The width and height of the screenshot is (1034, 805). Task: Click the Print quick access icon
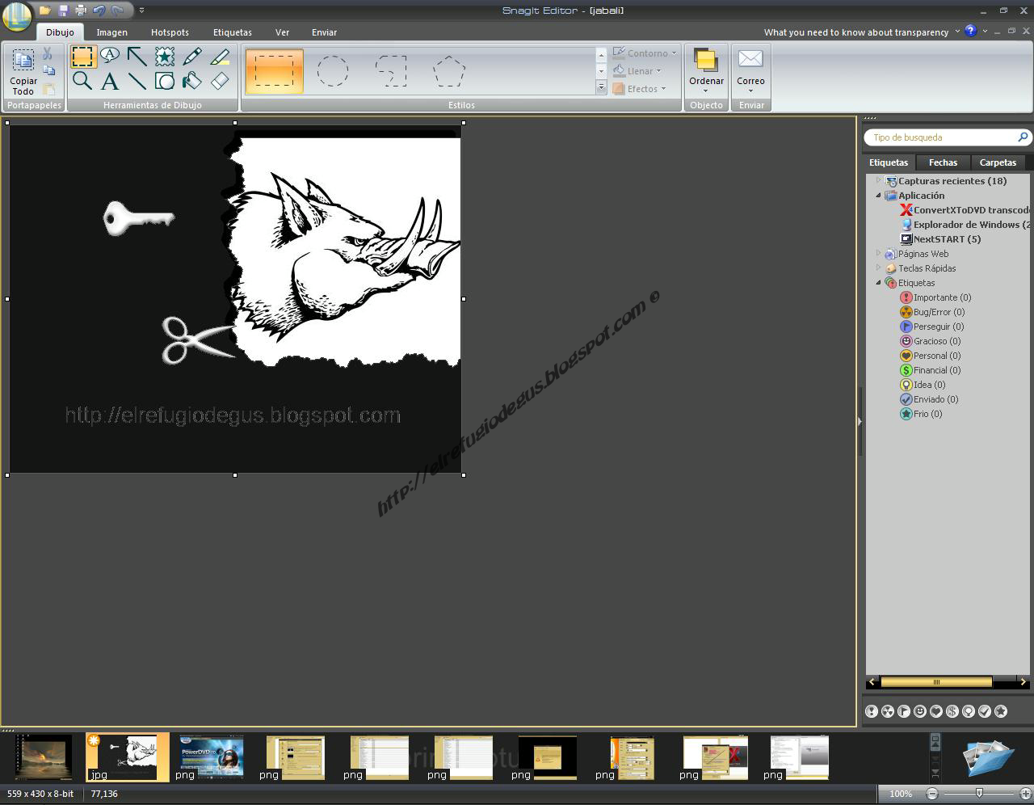pyautogui.click(x=81, y=11)
